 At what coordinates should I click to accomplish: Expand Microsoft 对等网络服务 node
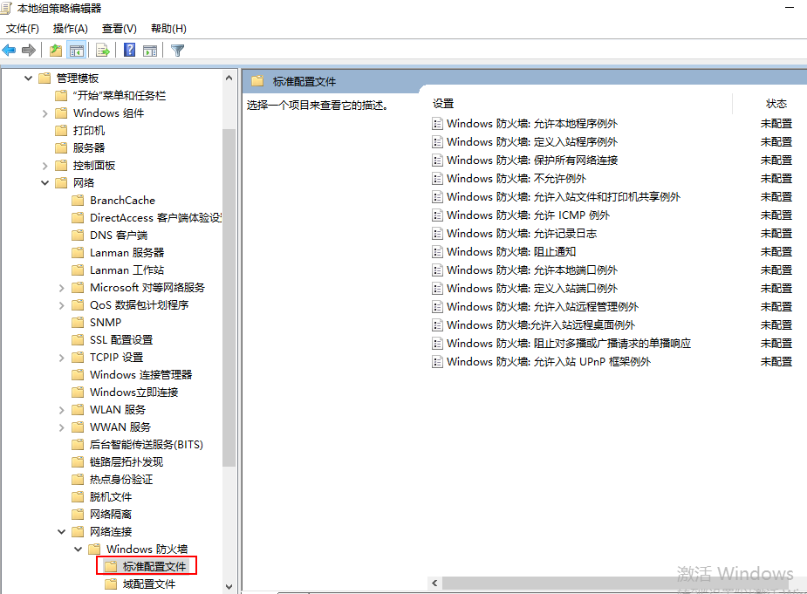coord(61,288)
